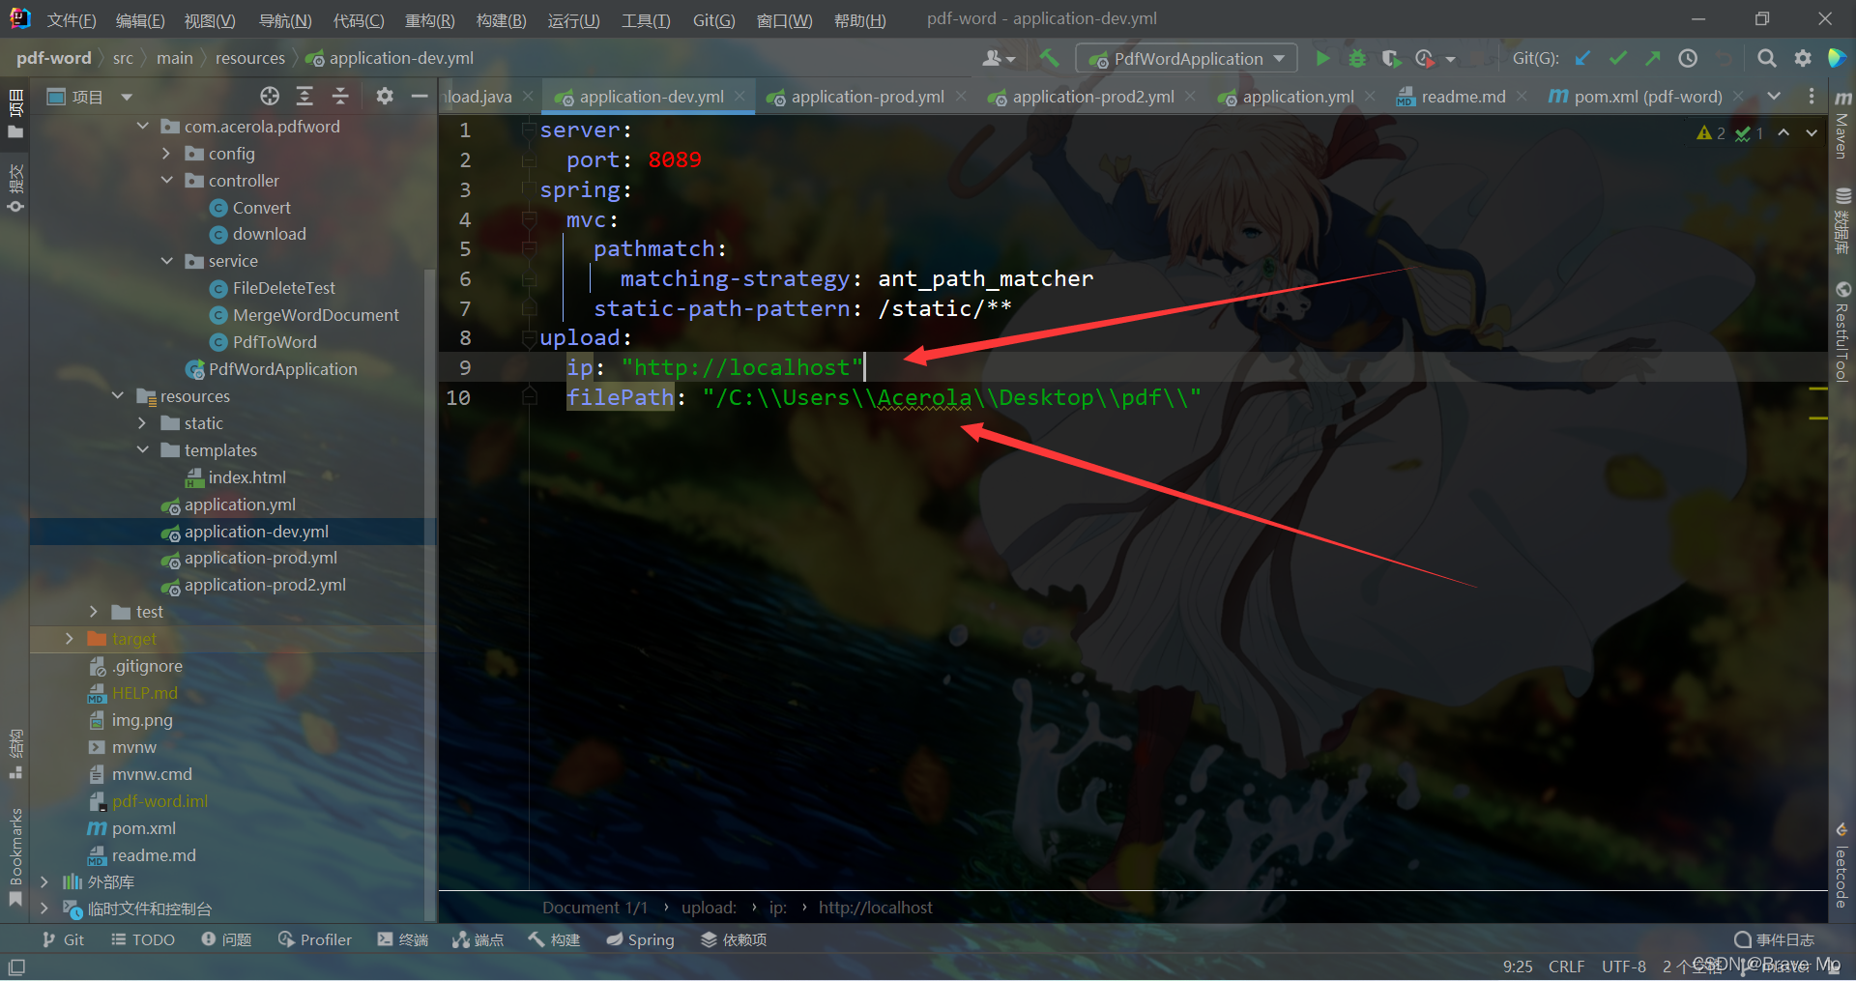Run PdfWordApplication with the green play icon
This screenshot has height=981, width=1856.
pyautogui.click(x=1322, y=59)
